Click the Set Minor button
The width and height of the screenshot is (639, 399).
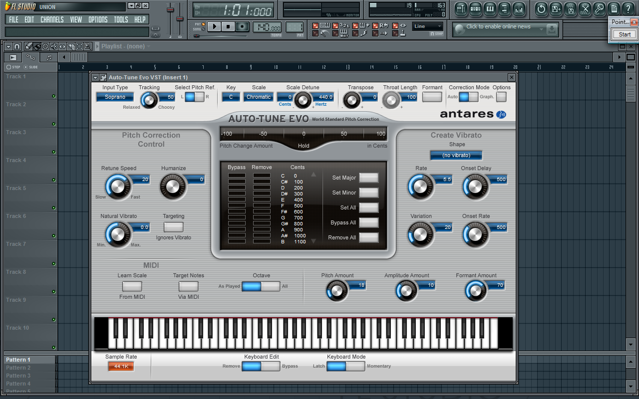point(369,193)
